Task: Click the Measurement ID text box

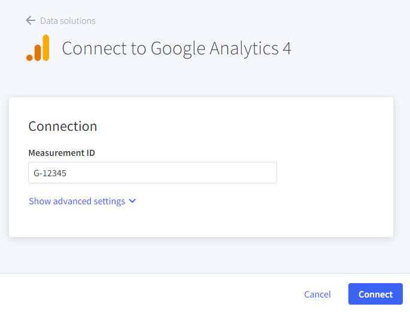Action: tap(152, 173)
